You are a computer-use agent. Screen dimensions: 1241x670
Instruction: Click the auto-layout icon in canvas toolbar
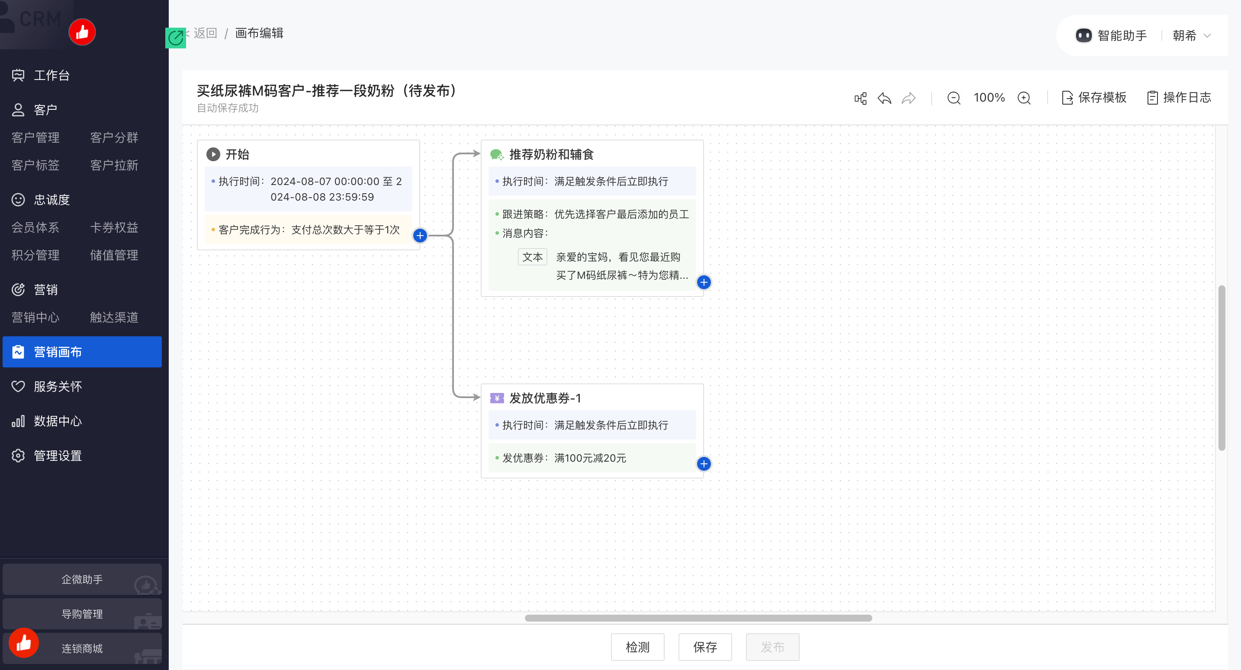point(860,98)
